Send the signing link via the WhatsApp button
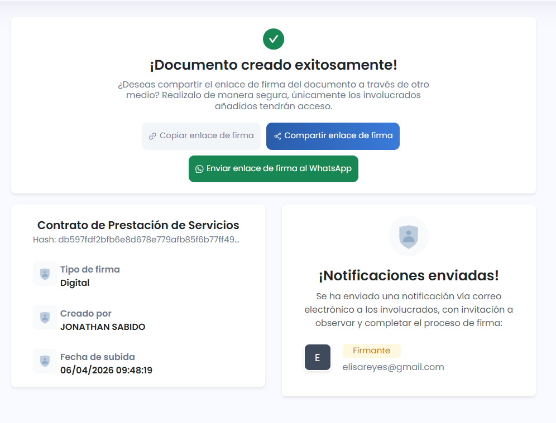This screenshot has height=423, width=556. coord(274,169)
